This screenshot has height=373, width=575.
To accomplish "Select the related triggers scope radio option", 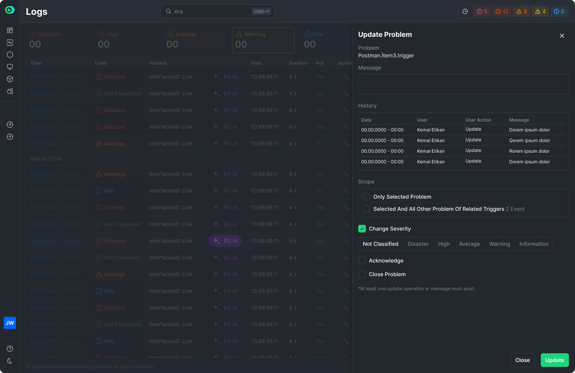I will pos(367,209).
